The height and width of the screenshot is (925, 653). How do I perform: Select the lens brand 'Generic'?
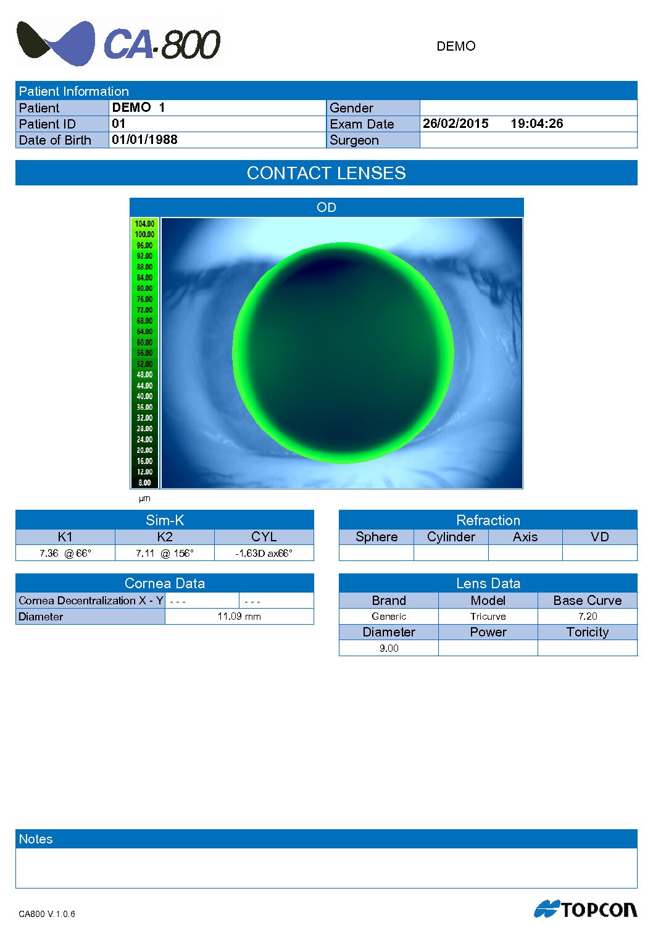coord(389,617)
